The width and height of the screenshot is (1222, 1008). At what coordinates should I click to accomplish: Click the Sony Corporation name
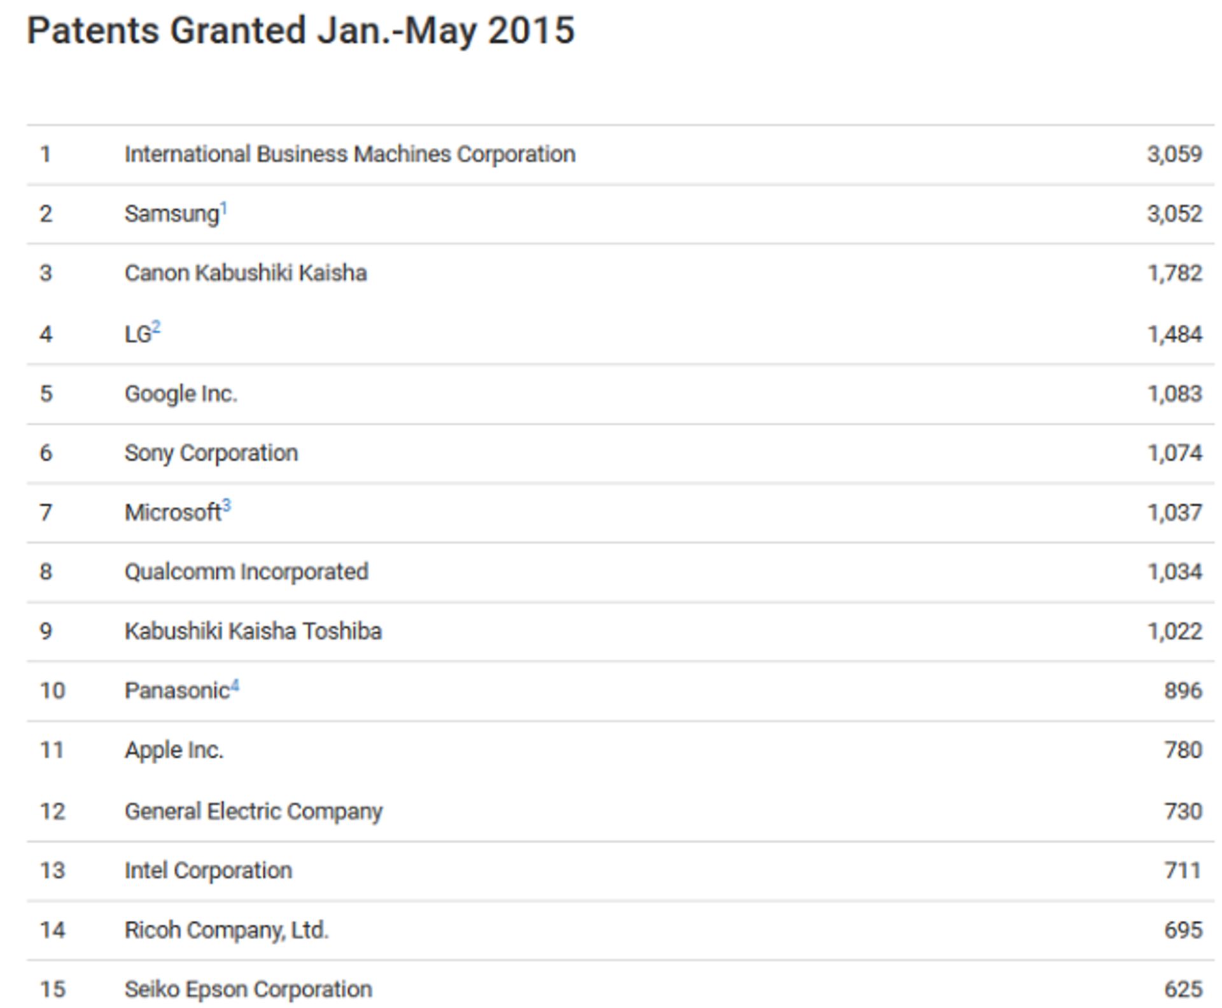coord(211,453)
